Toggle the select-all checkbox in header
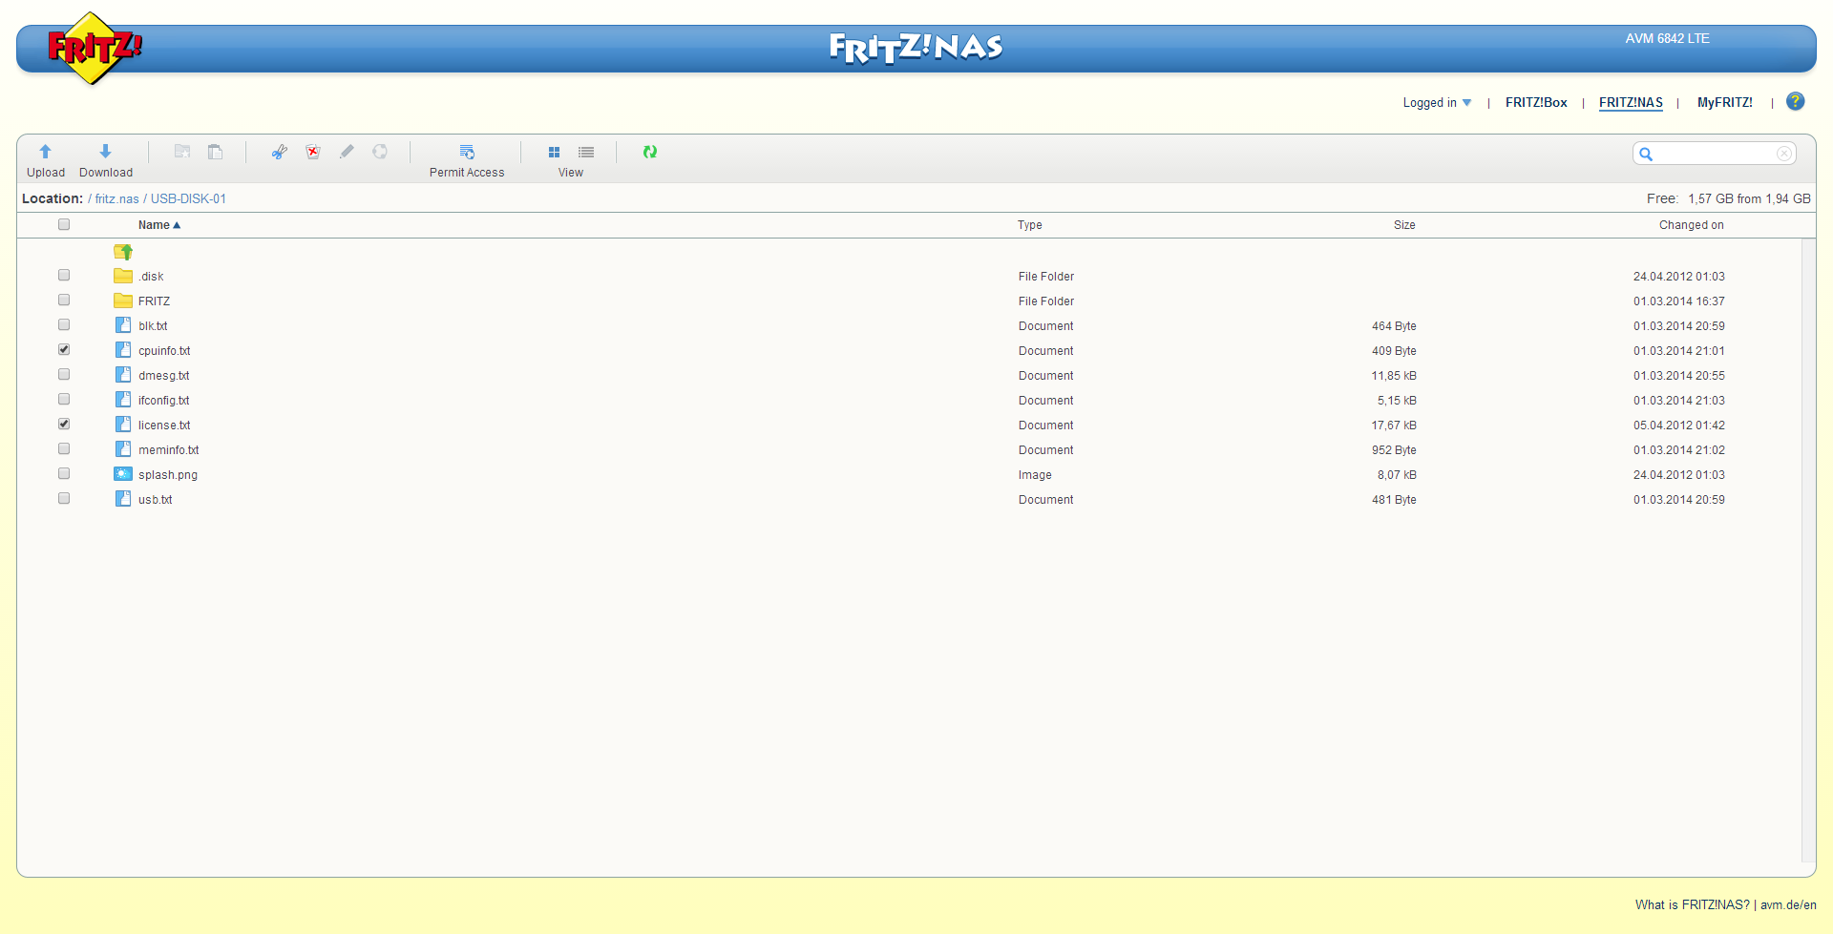Image resolution: width=1833 pixels, height=934 pixels. pyautogui.click(x=64, y=224)
